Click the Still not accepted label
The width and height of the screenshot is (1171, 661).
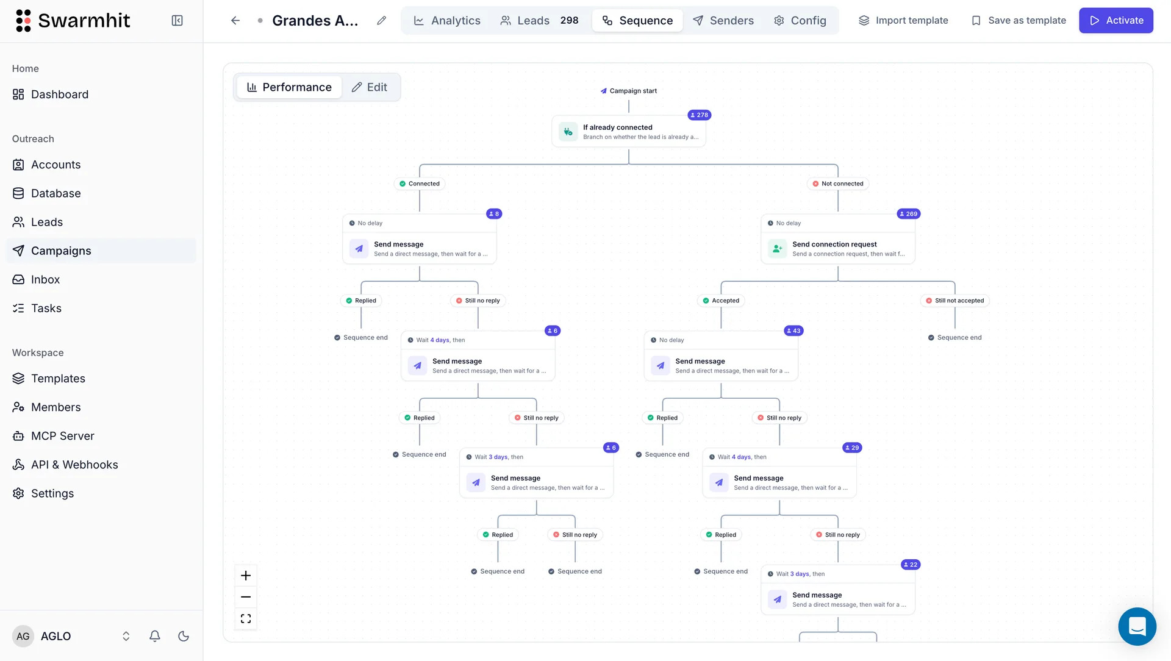[x=954, y=301]
